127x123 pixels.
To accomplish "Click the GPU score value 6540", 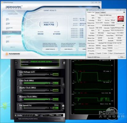I will 41,34.
